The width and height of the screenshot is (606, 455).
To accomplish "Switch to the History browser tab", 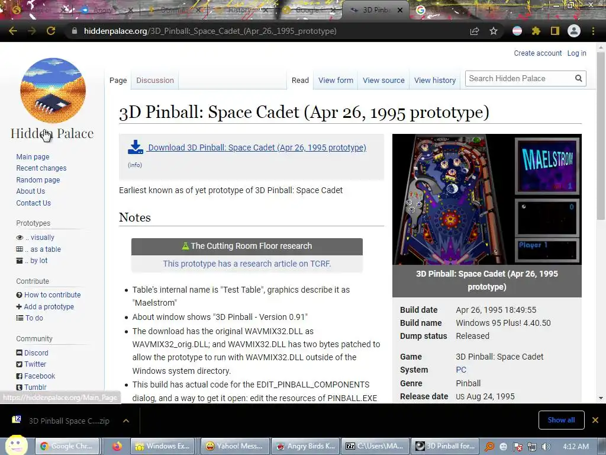I will [x=240, y=10].
